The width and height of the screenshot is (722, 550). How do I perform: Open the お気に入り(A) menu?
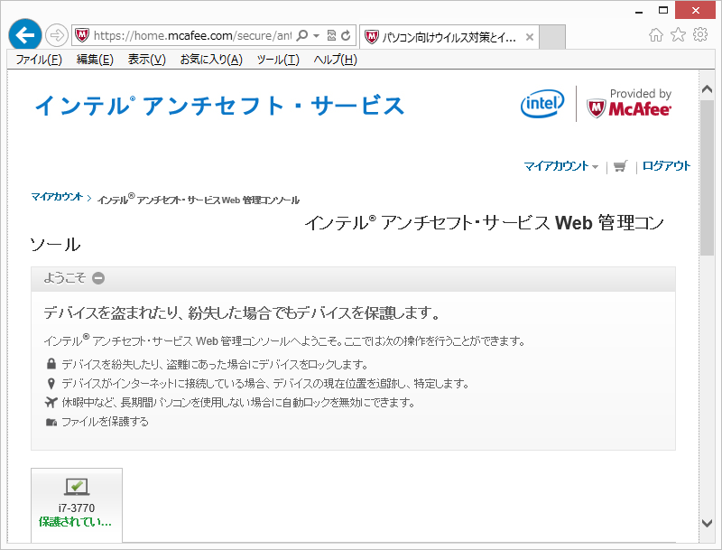tap(211, 60)
